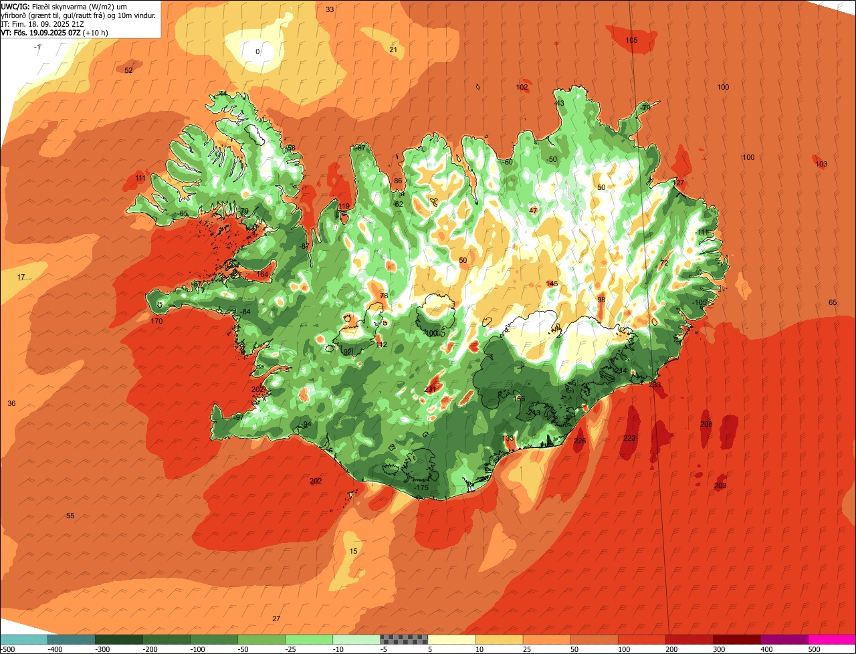856x654 pixels.
Task: Pick the light green legend swatch between -50 and -25
Action: (x=261, y=639)
